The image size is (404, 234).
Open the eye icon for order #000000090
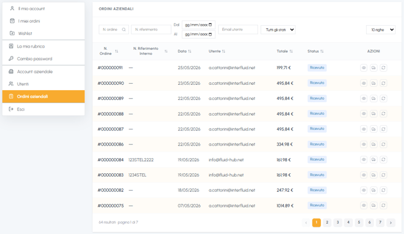(x=364, y=84)
